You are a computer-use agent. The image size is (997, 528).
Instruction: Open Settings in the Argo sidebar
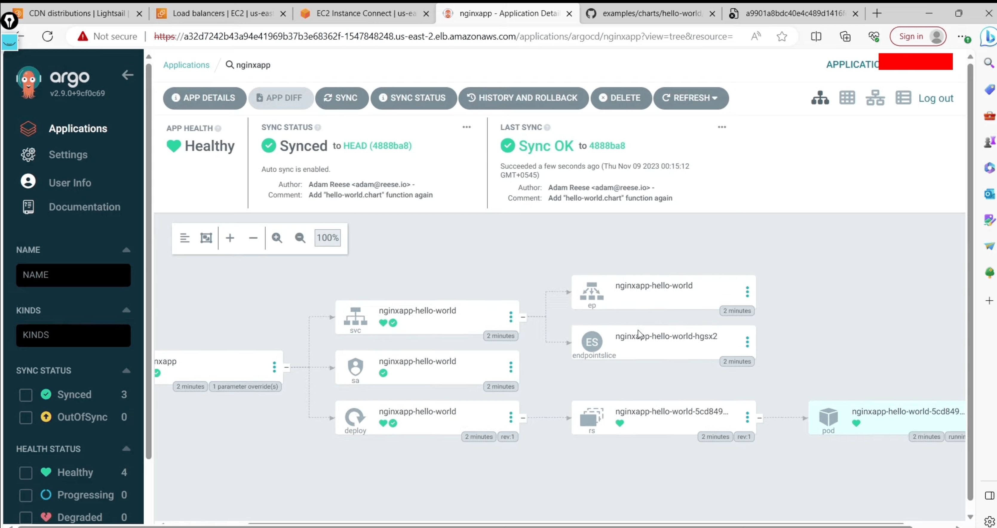coord(68,154)
